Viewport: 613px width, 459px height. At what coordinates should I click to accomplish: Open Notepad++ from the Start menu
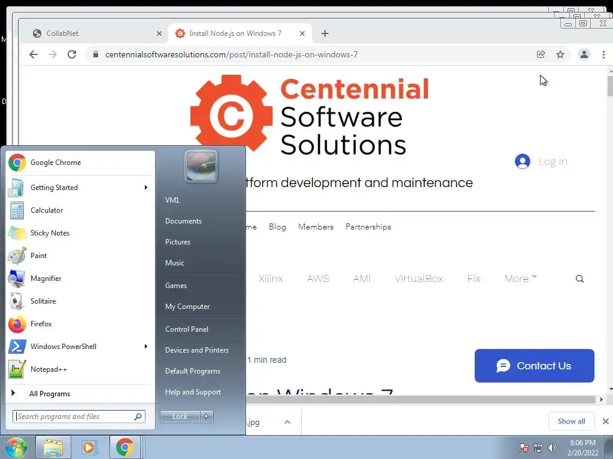(80, 369)
